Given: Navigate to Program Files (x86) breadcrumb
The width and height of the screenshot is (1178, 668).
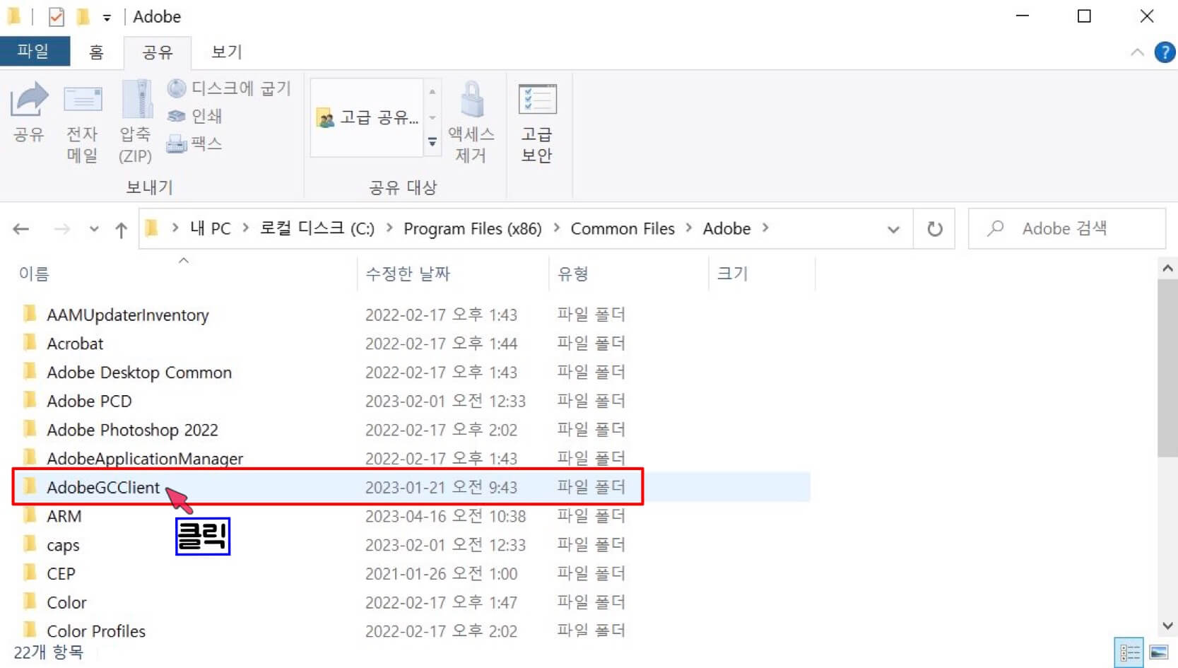Looking at the screenshot, I should 472,228.
